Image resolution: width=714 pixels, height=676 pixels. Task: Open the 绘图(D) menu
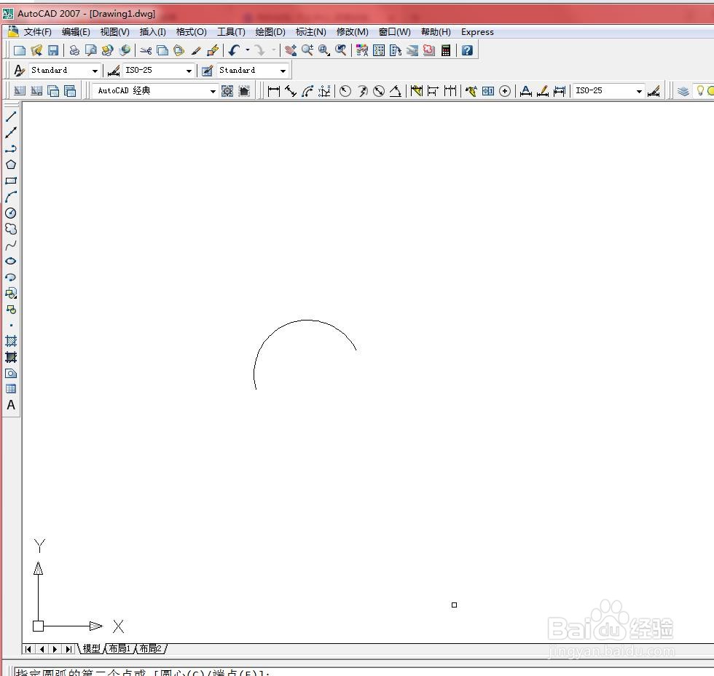pyautogui.click(x=270, y=32)
